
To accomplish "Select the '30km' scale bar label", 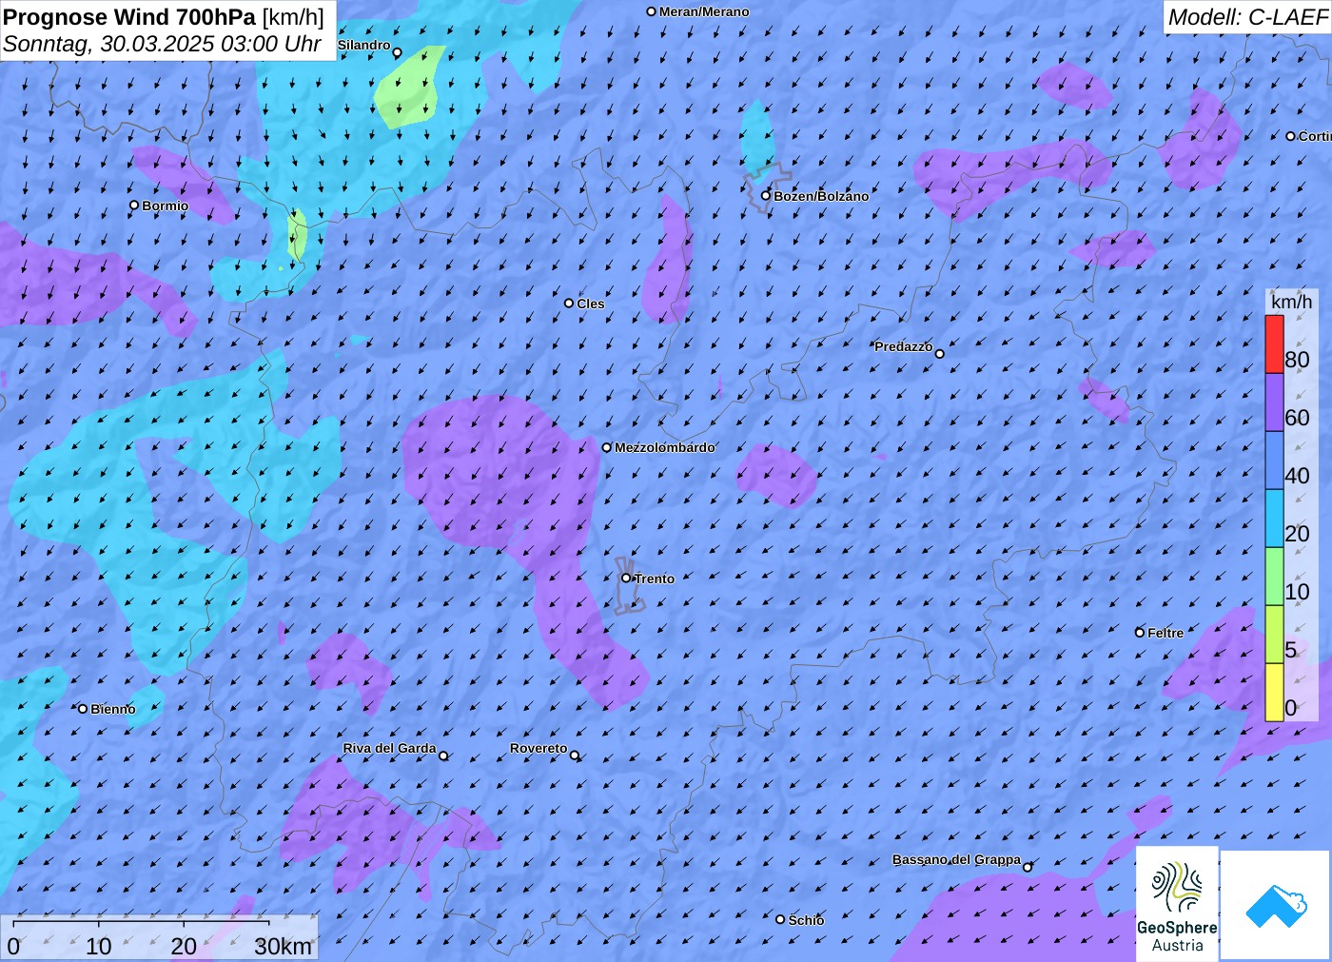I will pyautogui.click(x=283, y=947).
